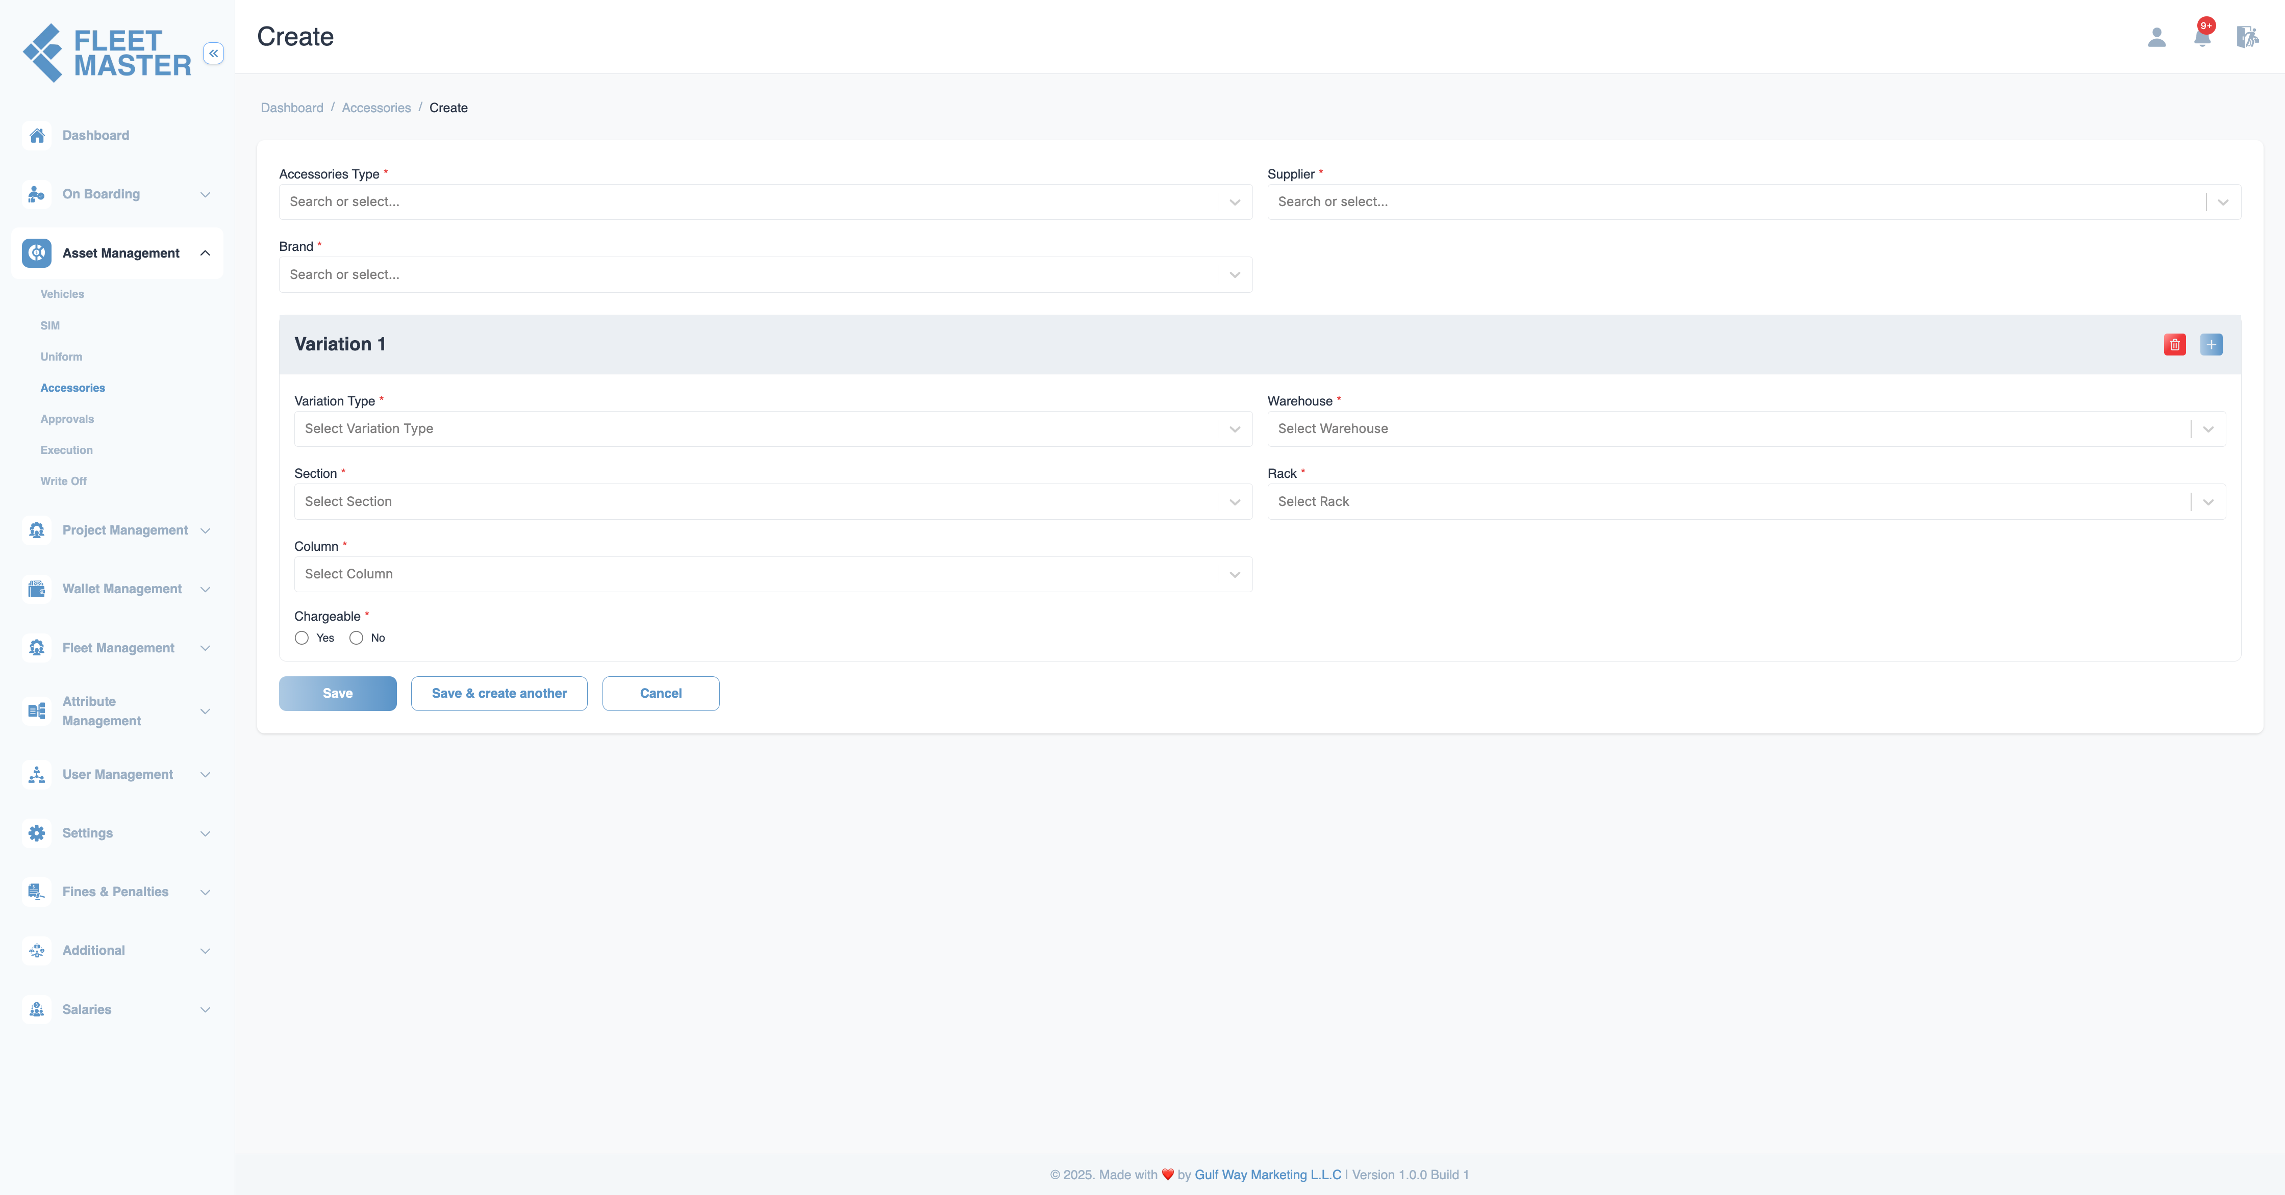Click the Fleet Management sidebar icon

[36, 648]
